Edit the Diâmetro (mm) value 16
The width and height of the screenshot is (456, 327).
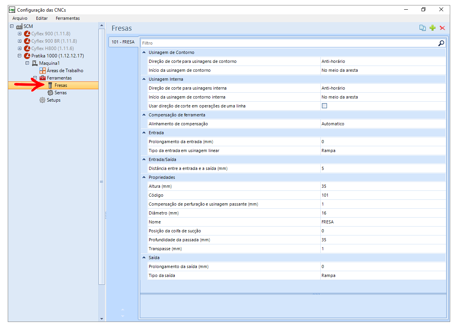coord(383,213)
